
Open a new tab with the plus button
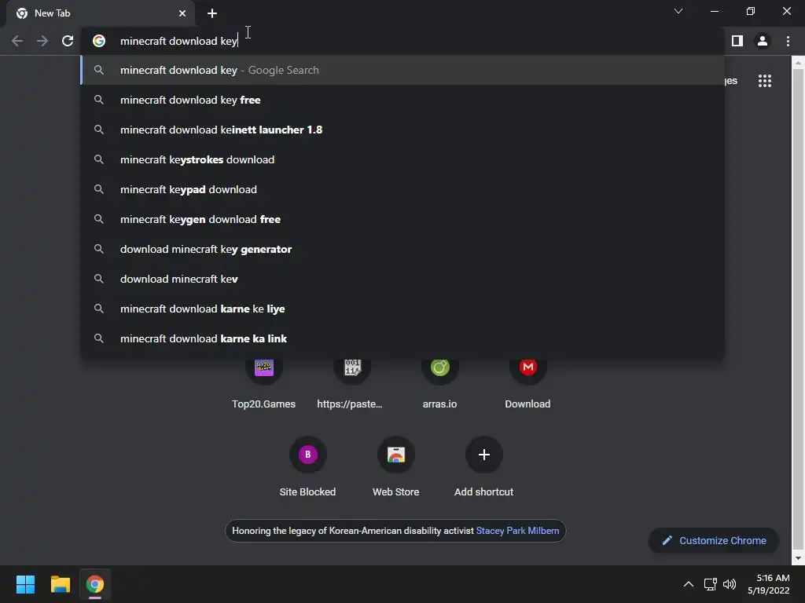tap(212, 13)
